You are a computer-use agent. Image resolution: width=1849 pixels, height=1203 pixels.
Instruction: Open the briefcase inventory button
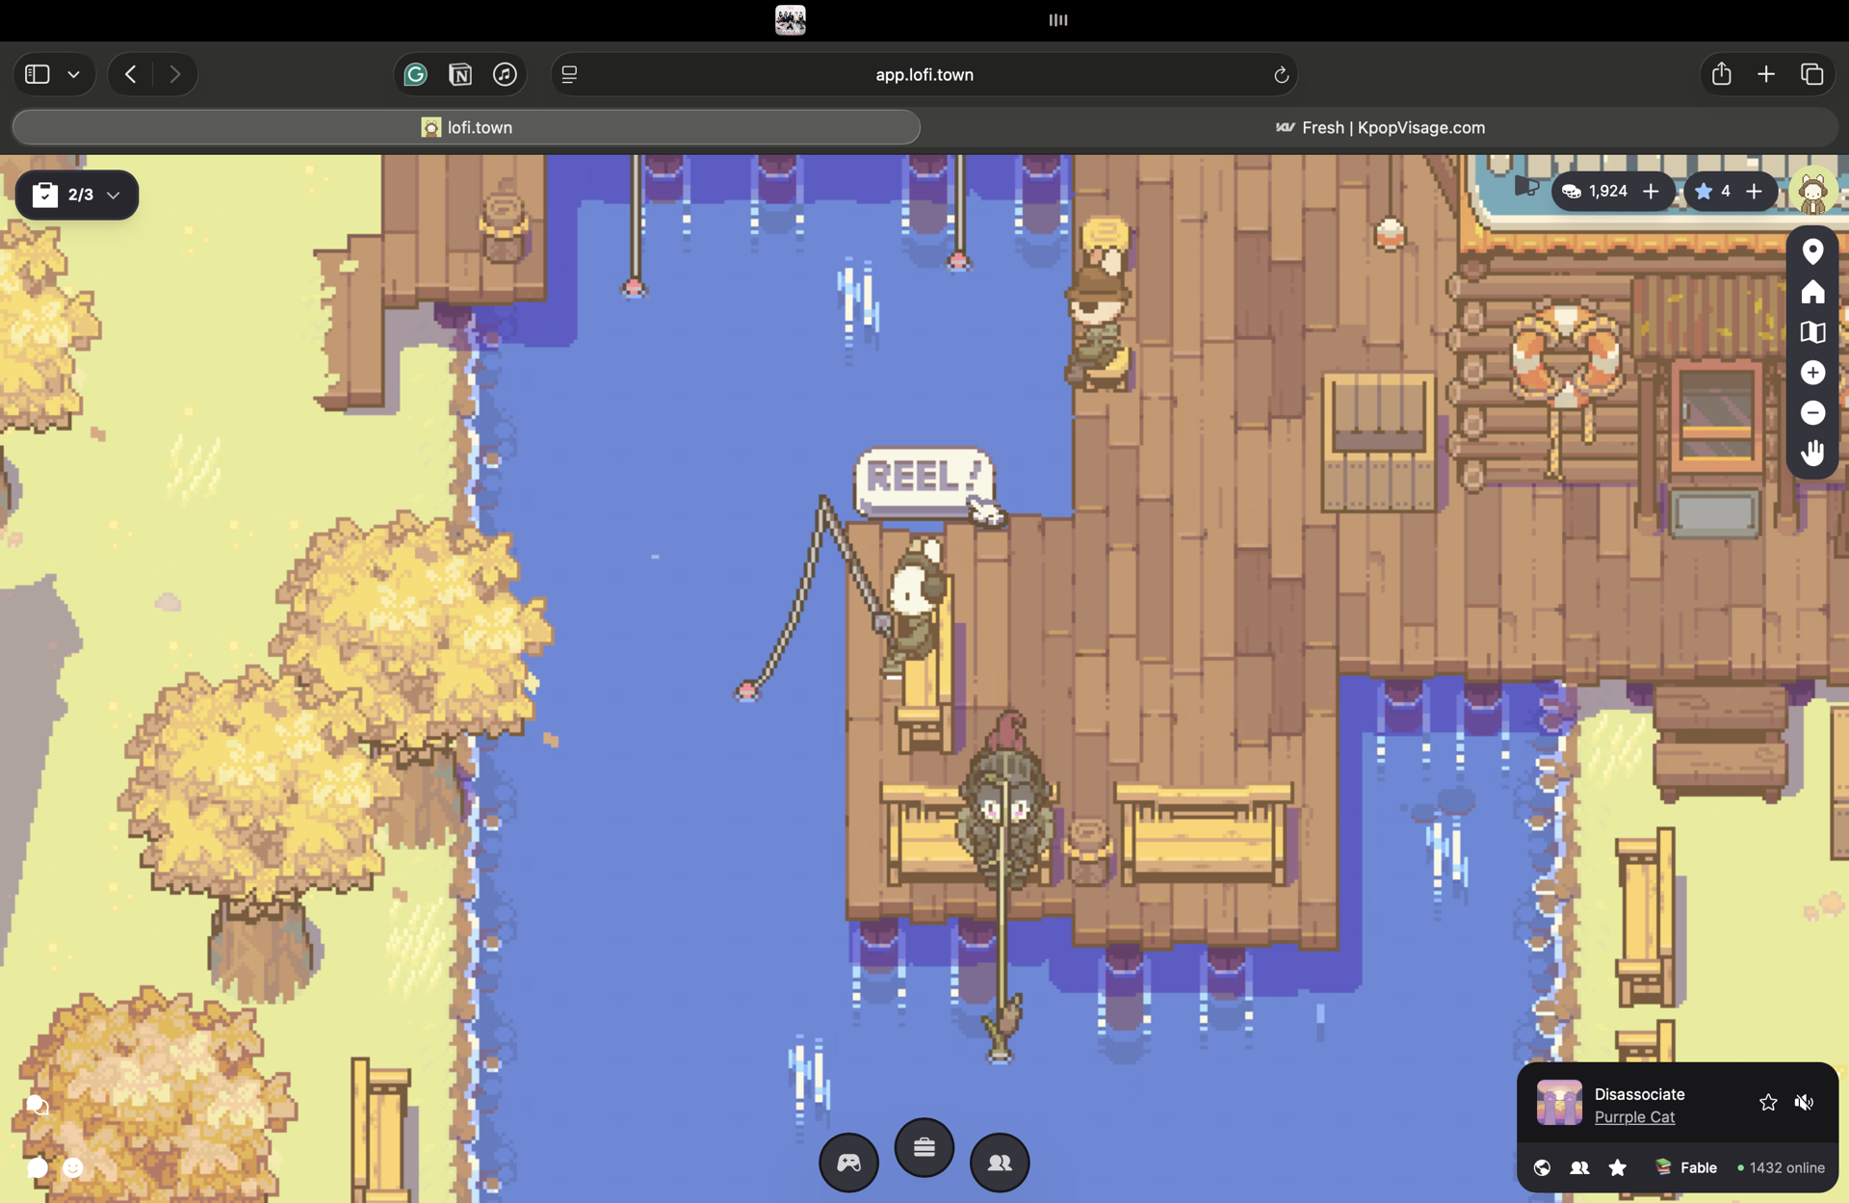(x=924, y=1147)
